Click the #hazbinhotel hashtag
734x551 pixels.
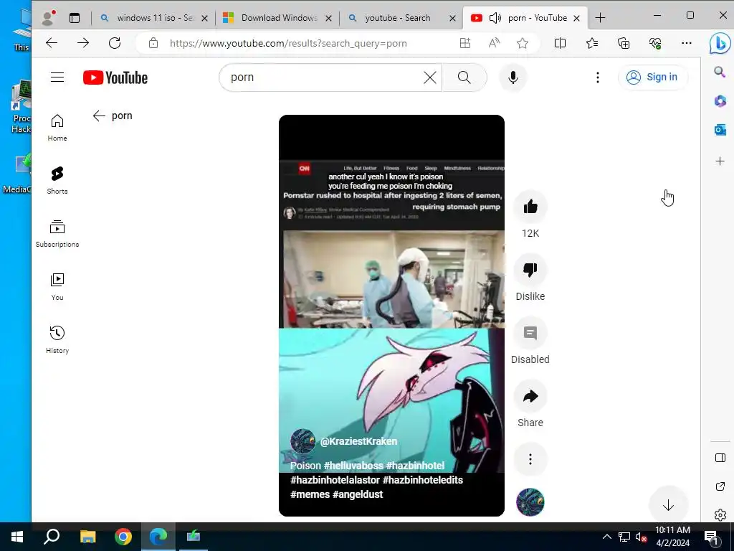click(x=415, y=466)
